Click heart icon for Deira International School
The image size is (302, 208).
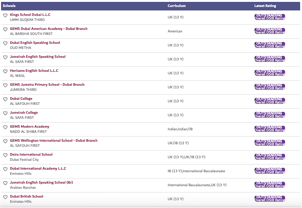[5, 155]
